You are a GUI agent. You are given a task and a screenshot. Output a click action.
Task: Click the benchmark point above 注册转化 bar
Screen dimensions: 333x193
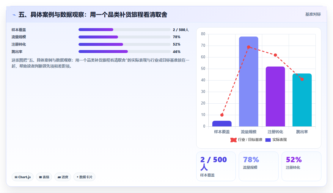click(275, 55)
